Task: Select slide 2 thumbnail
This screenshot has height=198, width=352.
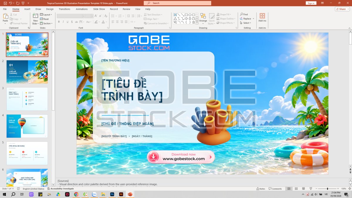Action: coord(27,72)
